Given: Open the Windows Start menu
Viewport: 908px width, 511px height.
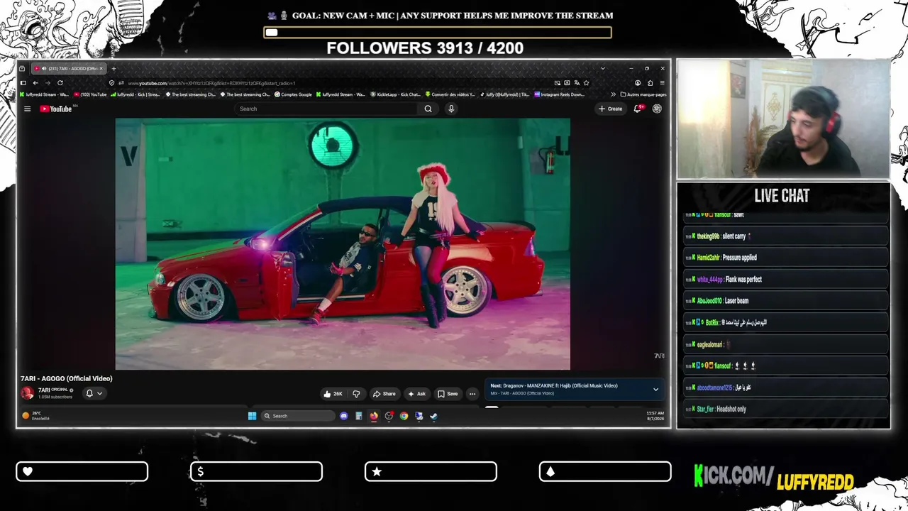Looking at the screenshot, I should coord(252,416).
